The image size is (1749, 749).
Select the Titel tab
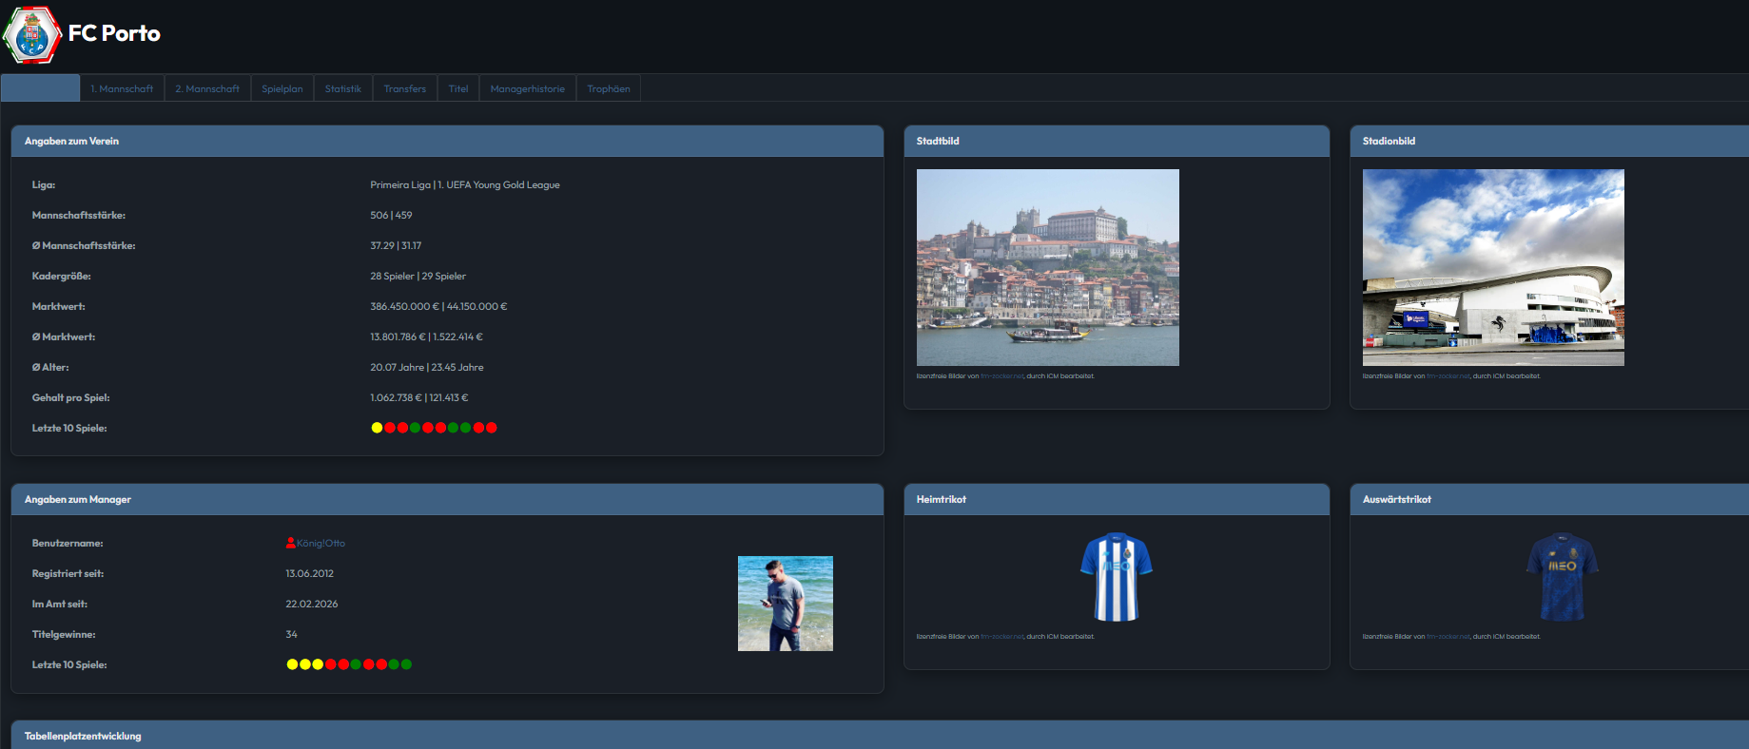point(458,88)
